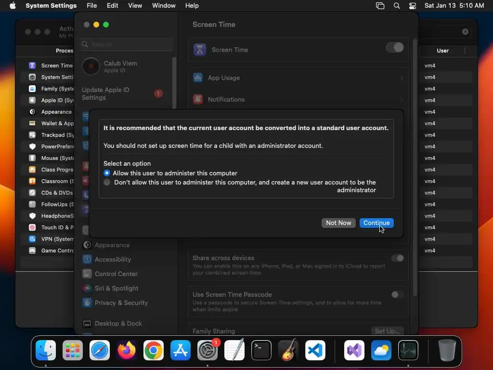Viewport: 493px width, 370px height.
Task: Open Activity Monitor from the Dock
Action: pyautogui.click(x=408, y=350)
